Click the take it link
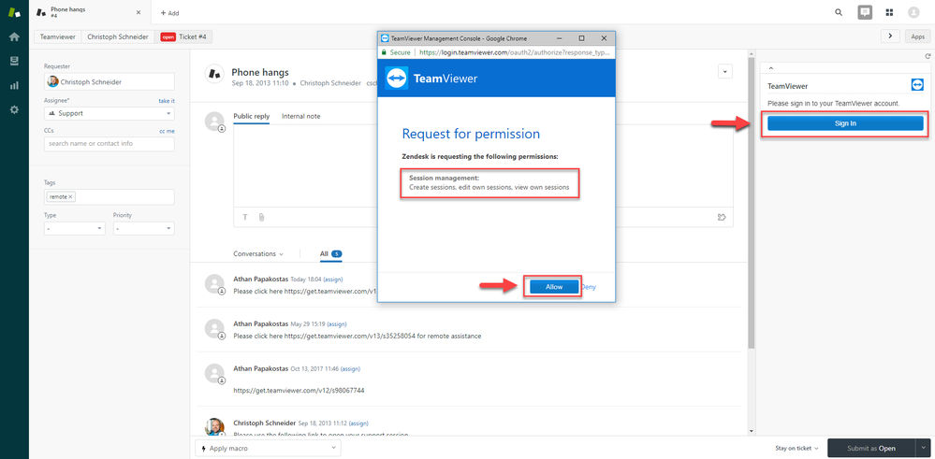Image resolution: width=935 pixels, height=459 pixels. (x=167, y=101)
